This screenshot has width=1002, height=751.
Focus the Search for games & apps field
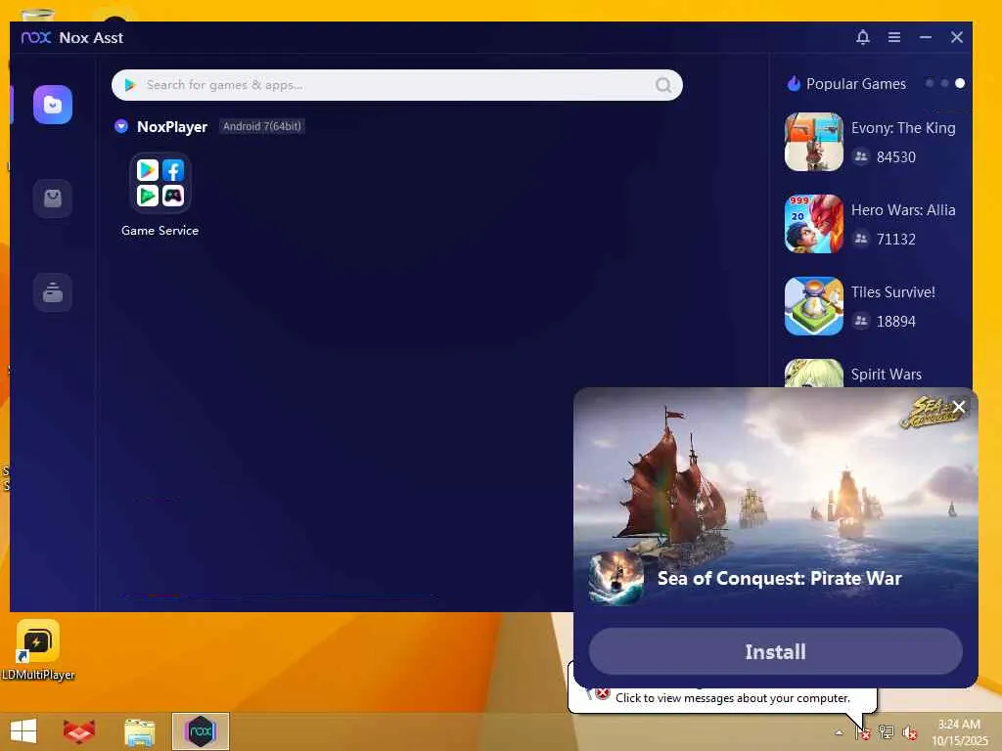pyautogui.click(x=397, y=85)
